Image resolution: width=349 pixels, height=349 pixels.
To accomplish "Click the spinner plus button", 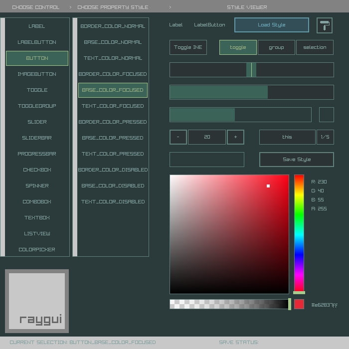I will 235,137.
